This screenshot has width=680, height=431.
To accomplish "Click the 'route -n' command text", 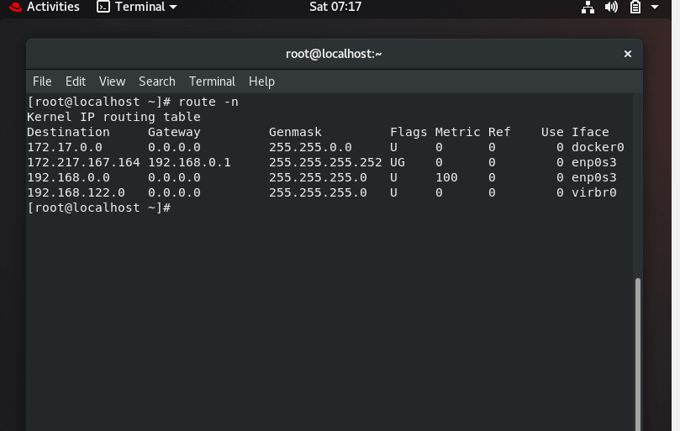I will [x=208, y=102].
